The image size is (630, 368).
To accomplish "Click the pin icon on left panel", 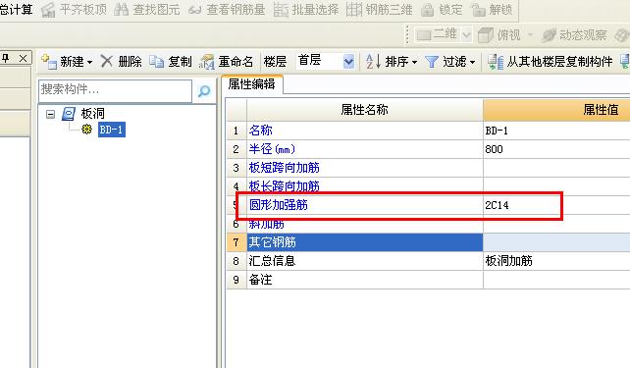I will pos(6,58).
